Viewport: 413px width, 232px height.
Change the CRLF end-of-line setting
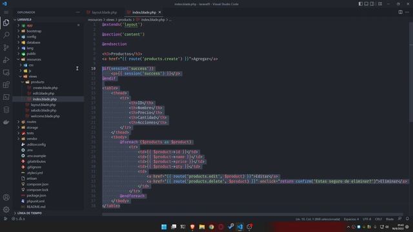coord(378,219)
